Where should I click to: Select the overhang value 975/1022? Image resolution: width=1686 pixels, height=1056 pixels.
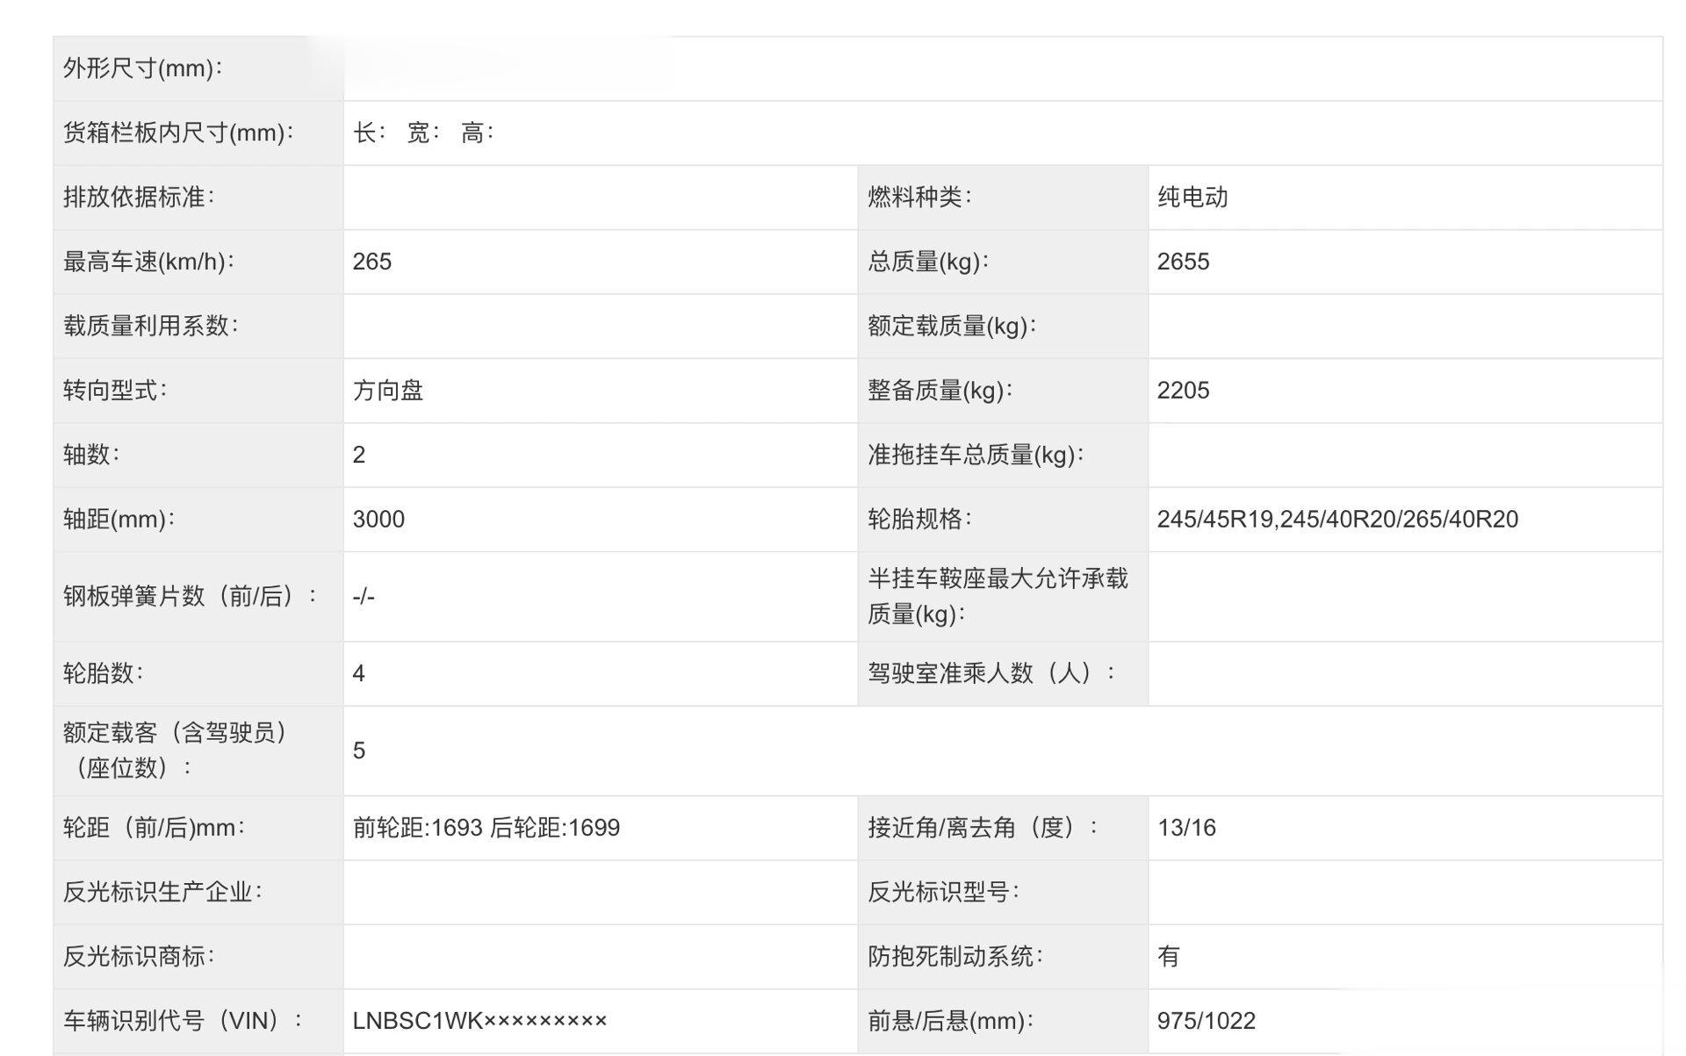[x=1206, y=1021]
